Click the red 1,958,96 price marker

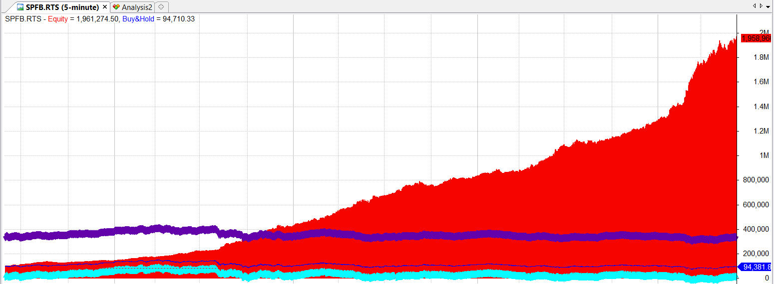[x=756, y=38]
